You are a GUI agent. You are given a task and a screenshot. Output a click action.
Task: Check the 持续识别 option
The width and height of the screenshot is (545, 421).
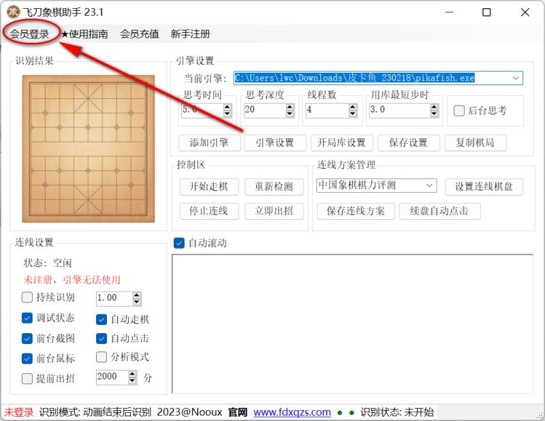click(27, 298)
